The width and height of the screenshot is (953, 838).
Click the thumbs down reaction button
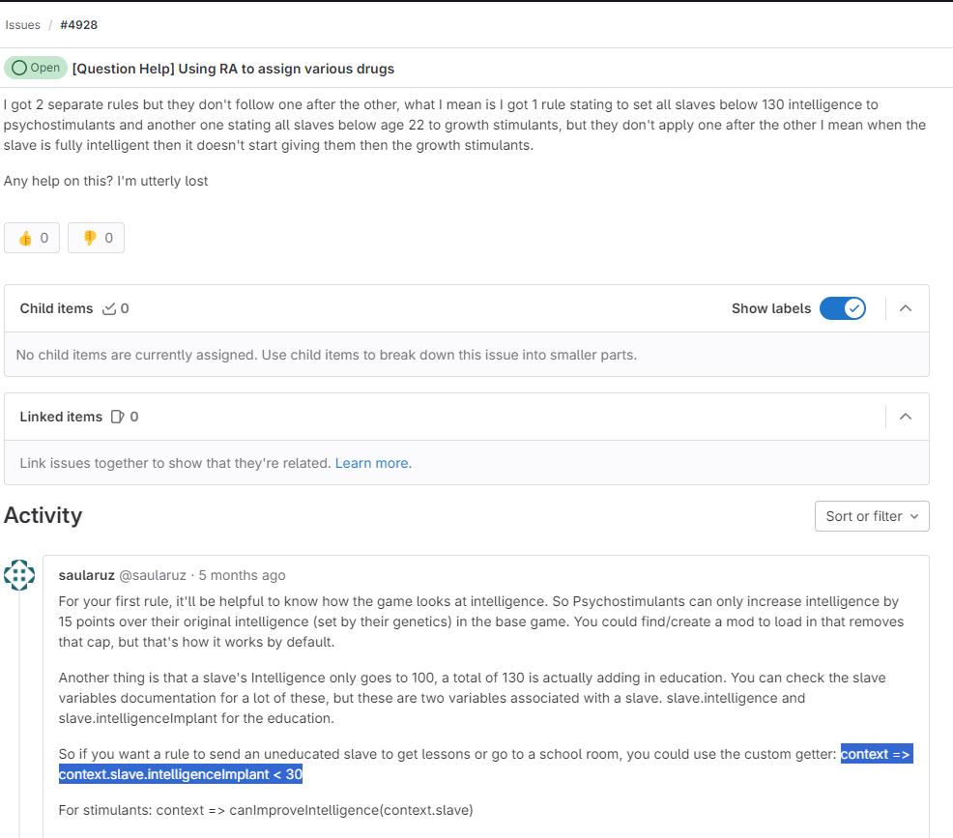point(97,238)
